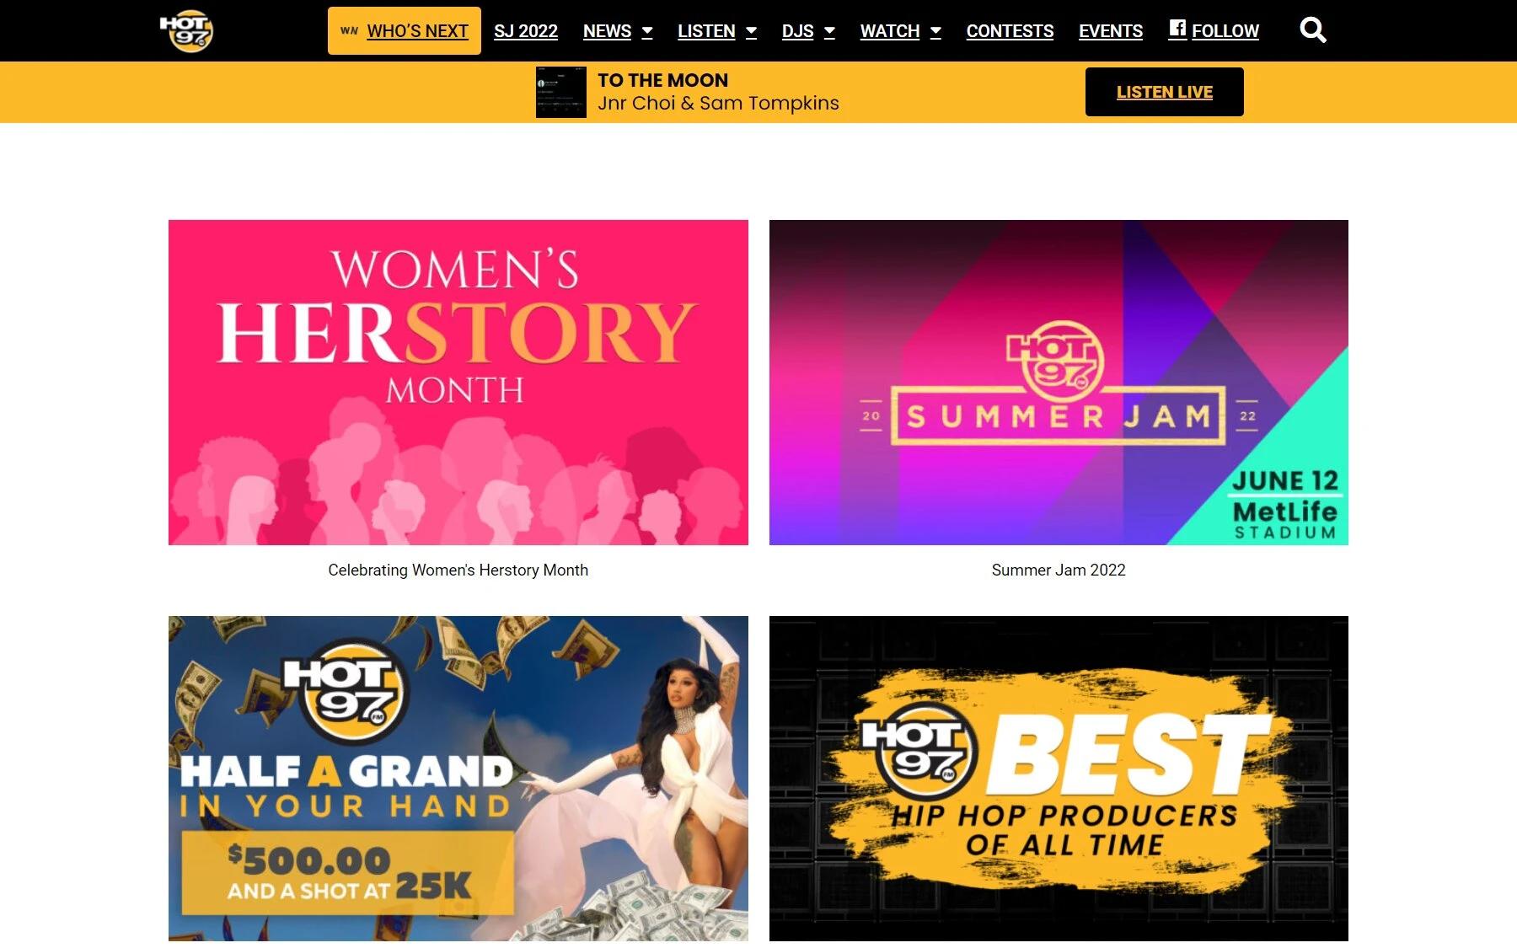Click the Women's Herstory Month banner image
Viewport: 1517px width, 948px height.
(458, 383)
